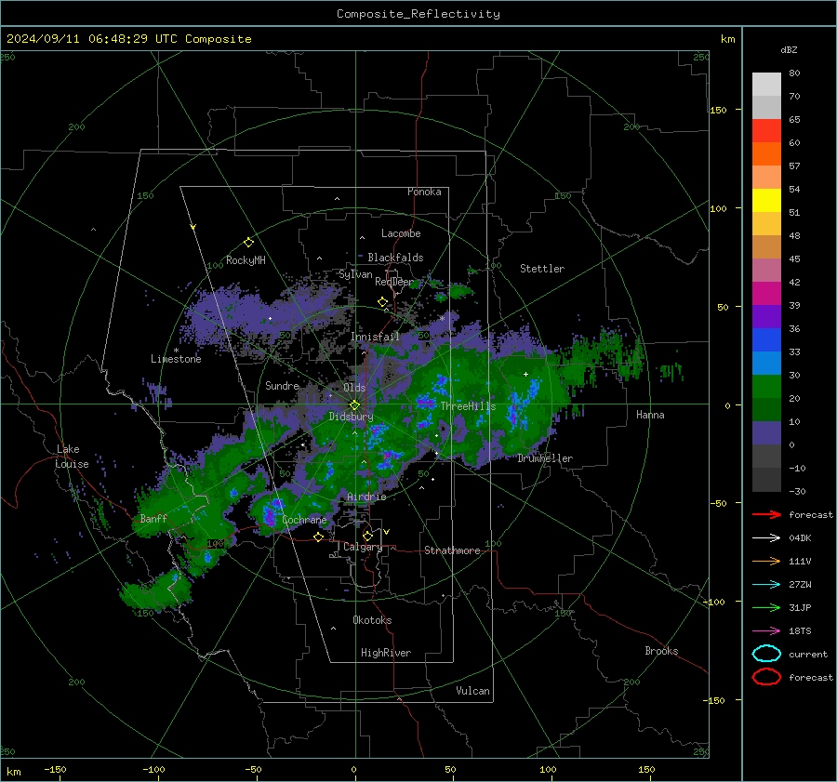The height and width of the screenshot is (782, 837).
Task: Pick the cyan 27ZW arrow legend icon
Action: (766, 584)
